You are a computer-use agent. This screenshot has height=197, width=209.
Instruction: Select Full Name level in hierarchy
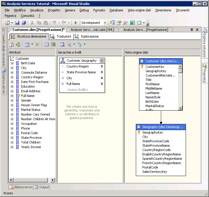click(73, 84)
